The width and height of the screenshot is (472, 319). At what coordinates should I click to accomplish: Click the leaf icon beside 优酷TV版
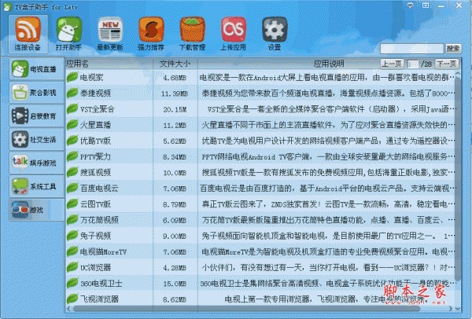click(72, 141)
